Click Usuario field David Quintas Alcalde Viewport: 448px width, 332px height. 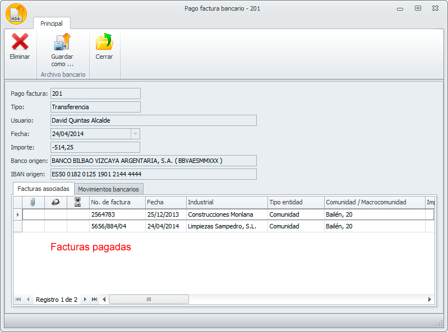[154, 120]
